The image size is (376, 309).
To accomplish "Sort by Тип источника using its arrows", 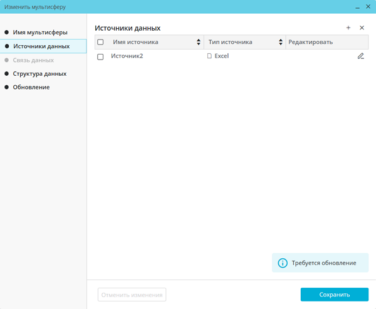I will (280, 43).
